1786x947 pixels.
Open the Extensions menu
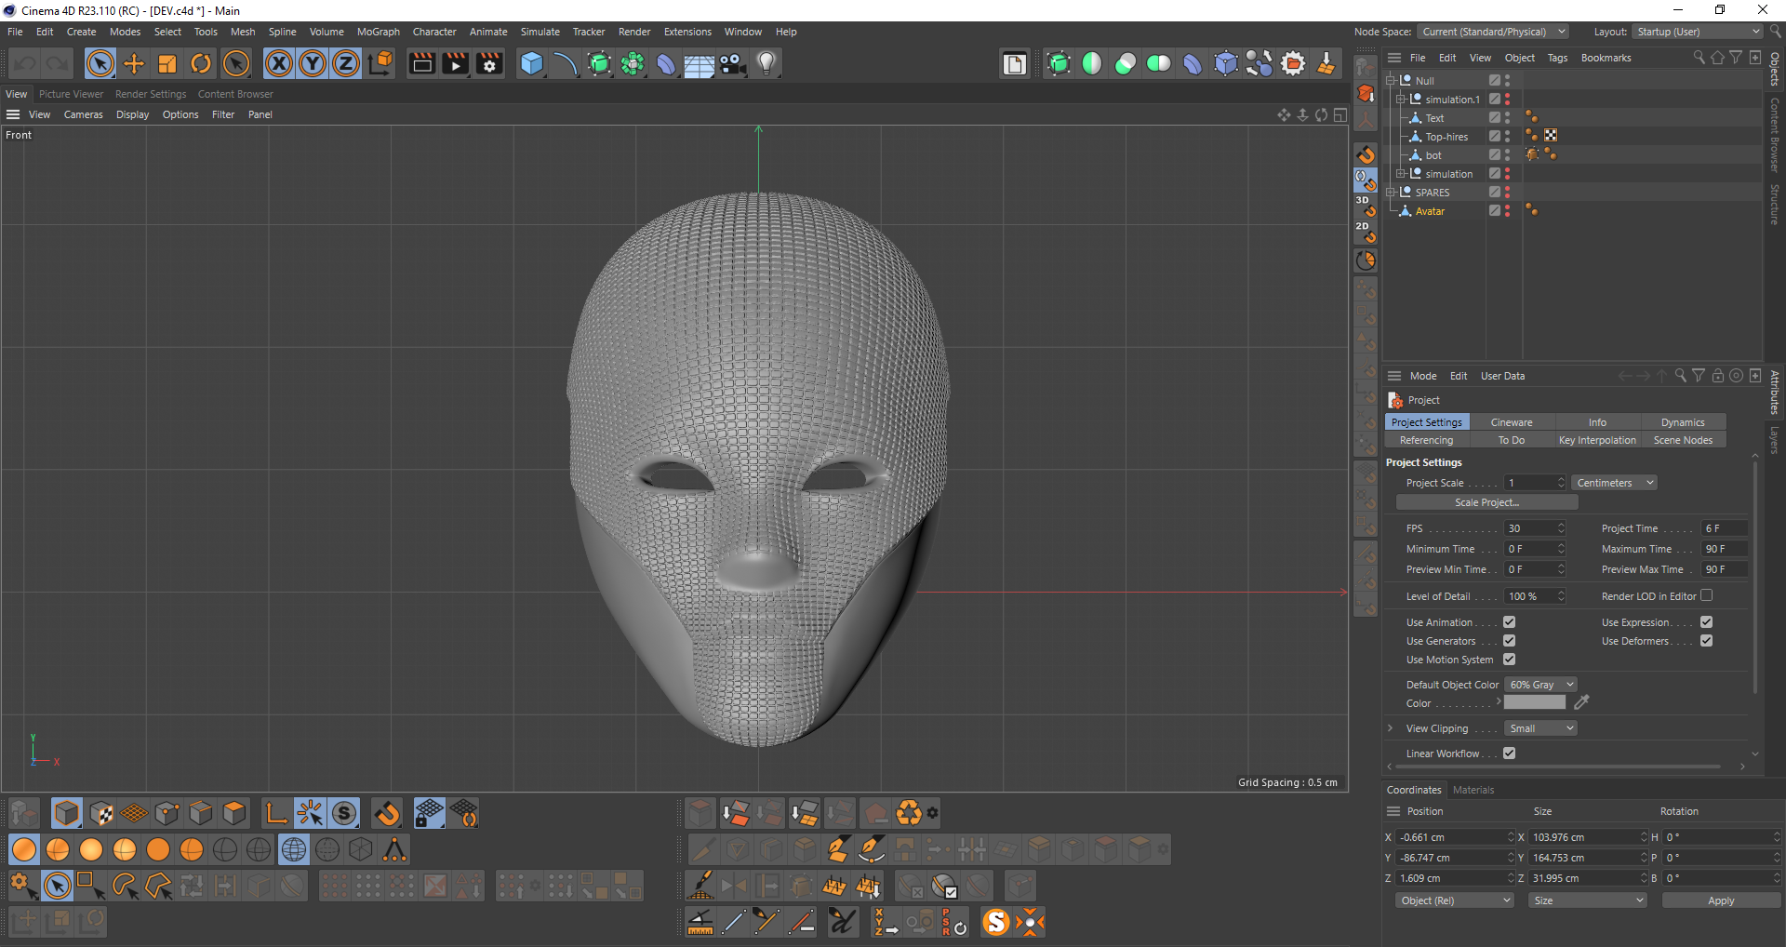pos(687,32)
